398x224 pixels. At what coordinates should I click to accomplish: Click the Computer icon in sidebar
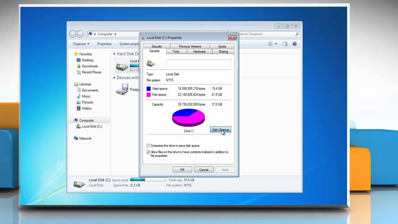76,120
